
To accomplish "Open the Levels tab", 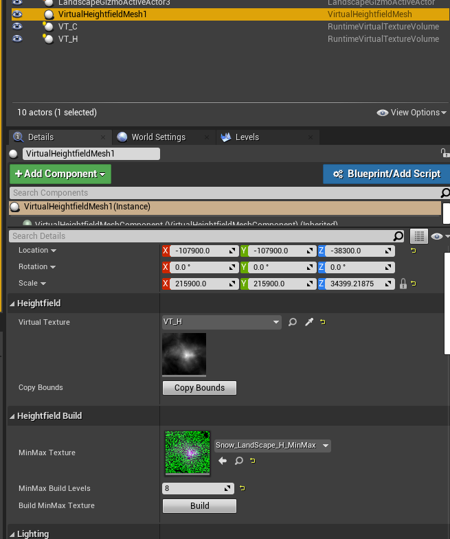I will pyautogui.click(x=247, y=137).
